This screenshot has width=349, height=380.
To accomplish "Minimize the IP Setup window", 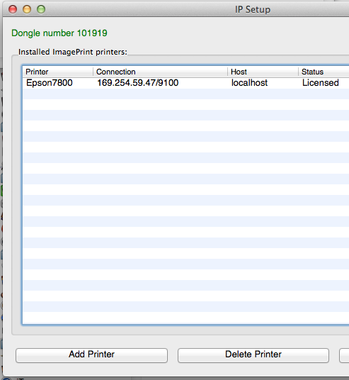I will click(27, 9).
